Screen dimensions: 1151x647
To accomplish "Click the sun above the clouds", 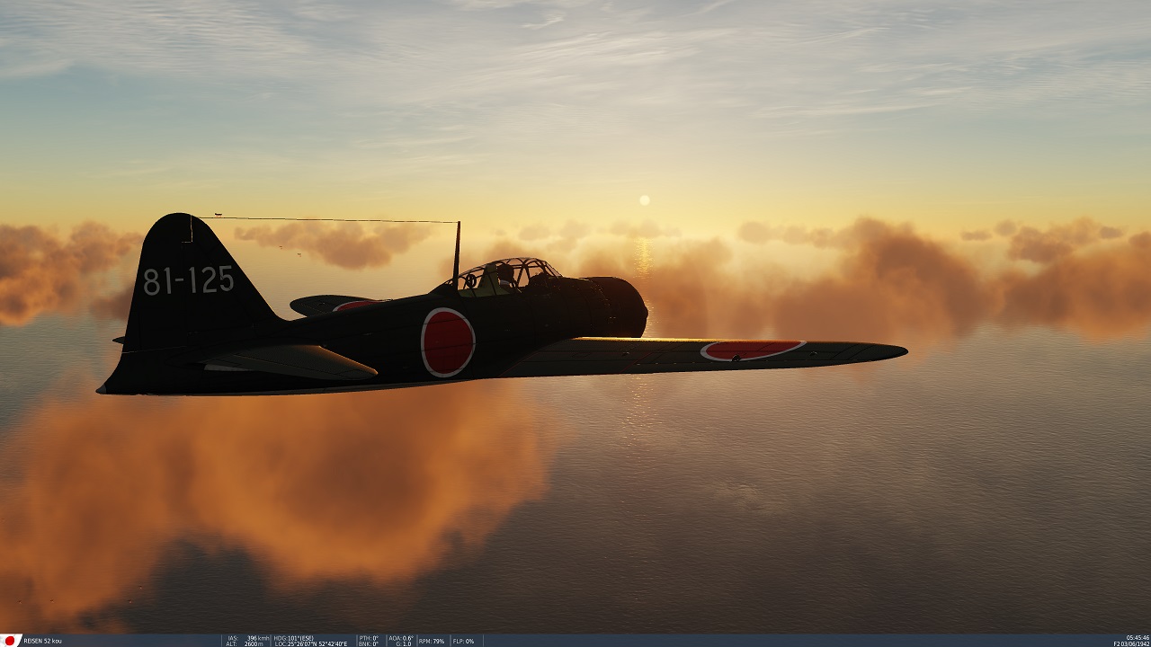I will pyautogui.click(x=644, y=200).
